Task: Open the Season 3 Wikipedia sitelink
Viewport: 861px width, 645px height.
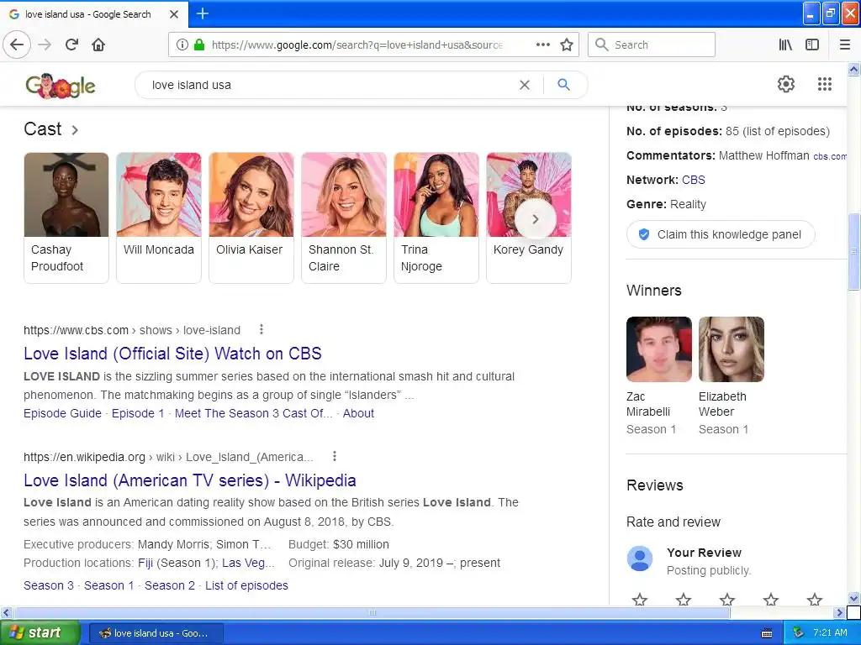Action: pos(48,585)
